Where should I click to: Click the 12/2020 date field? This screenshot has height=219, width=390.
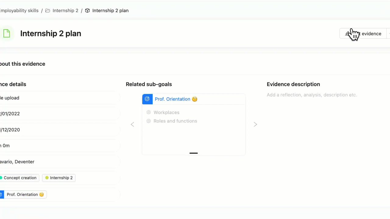coord(59,130)
